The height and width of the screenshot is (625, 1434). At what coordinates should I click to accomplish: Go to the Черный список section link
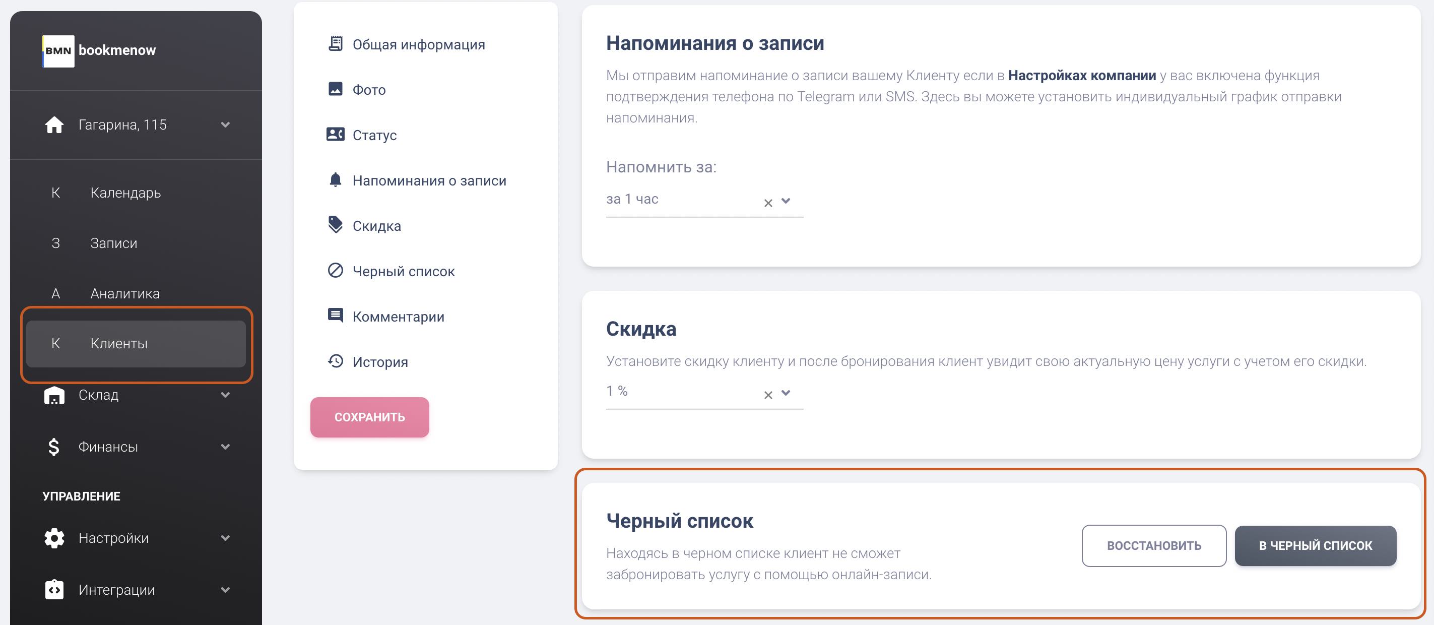[404, 272]
